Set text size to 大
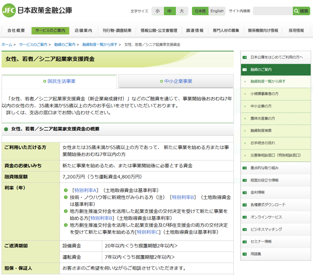This screenshot has height=275, width=313. (182, 11)
